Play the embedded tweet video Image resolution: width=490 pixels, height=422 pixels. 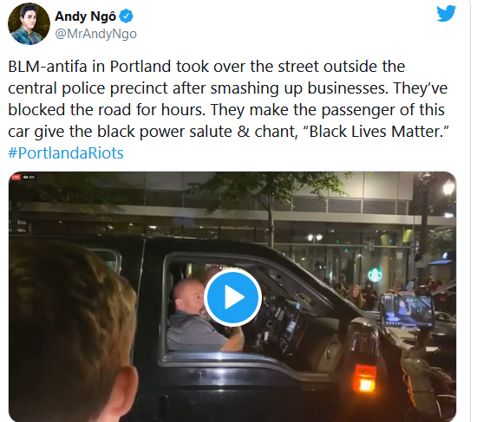[x=232, y=297]
